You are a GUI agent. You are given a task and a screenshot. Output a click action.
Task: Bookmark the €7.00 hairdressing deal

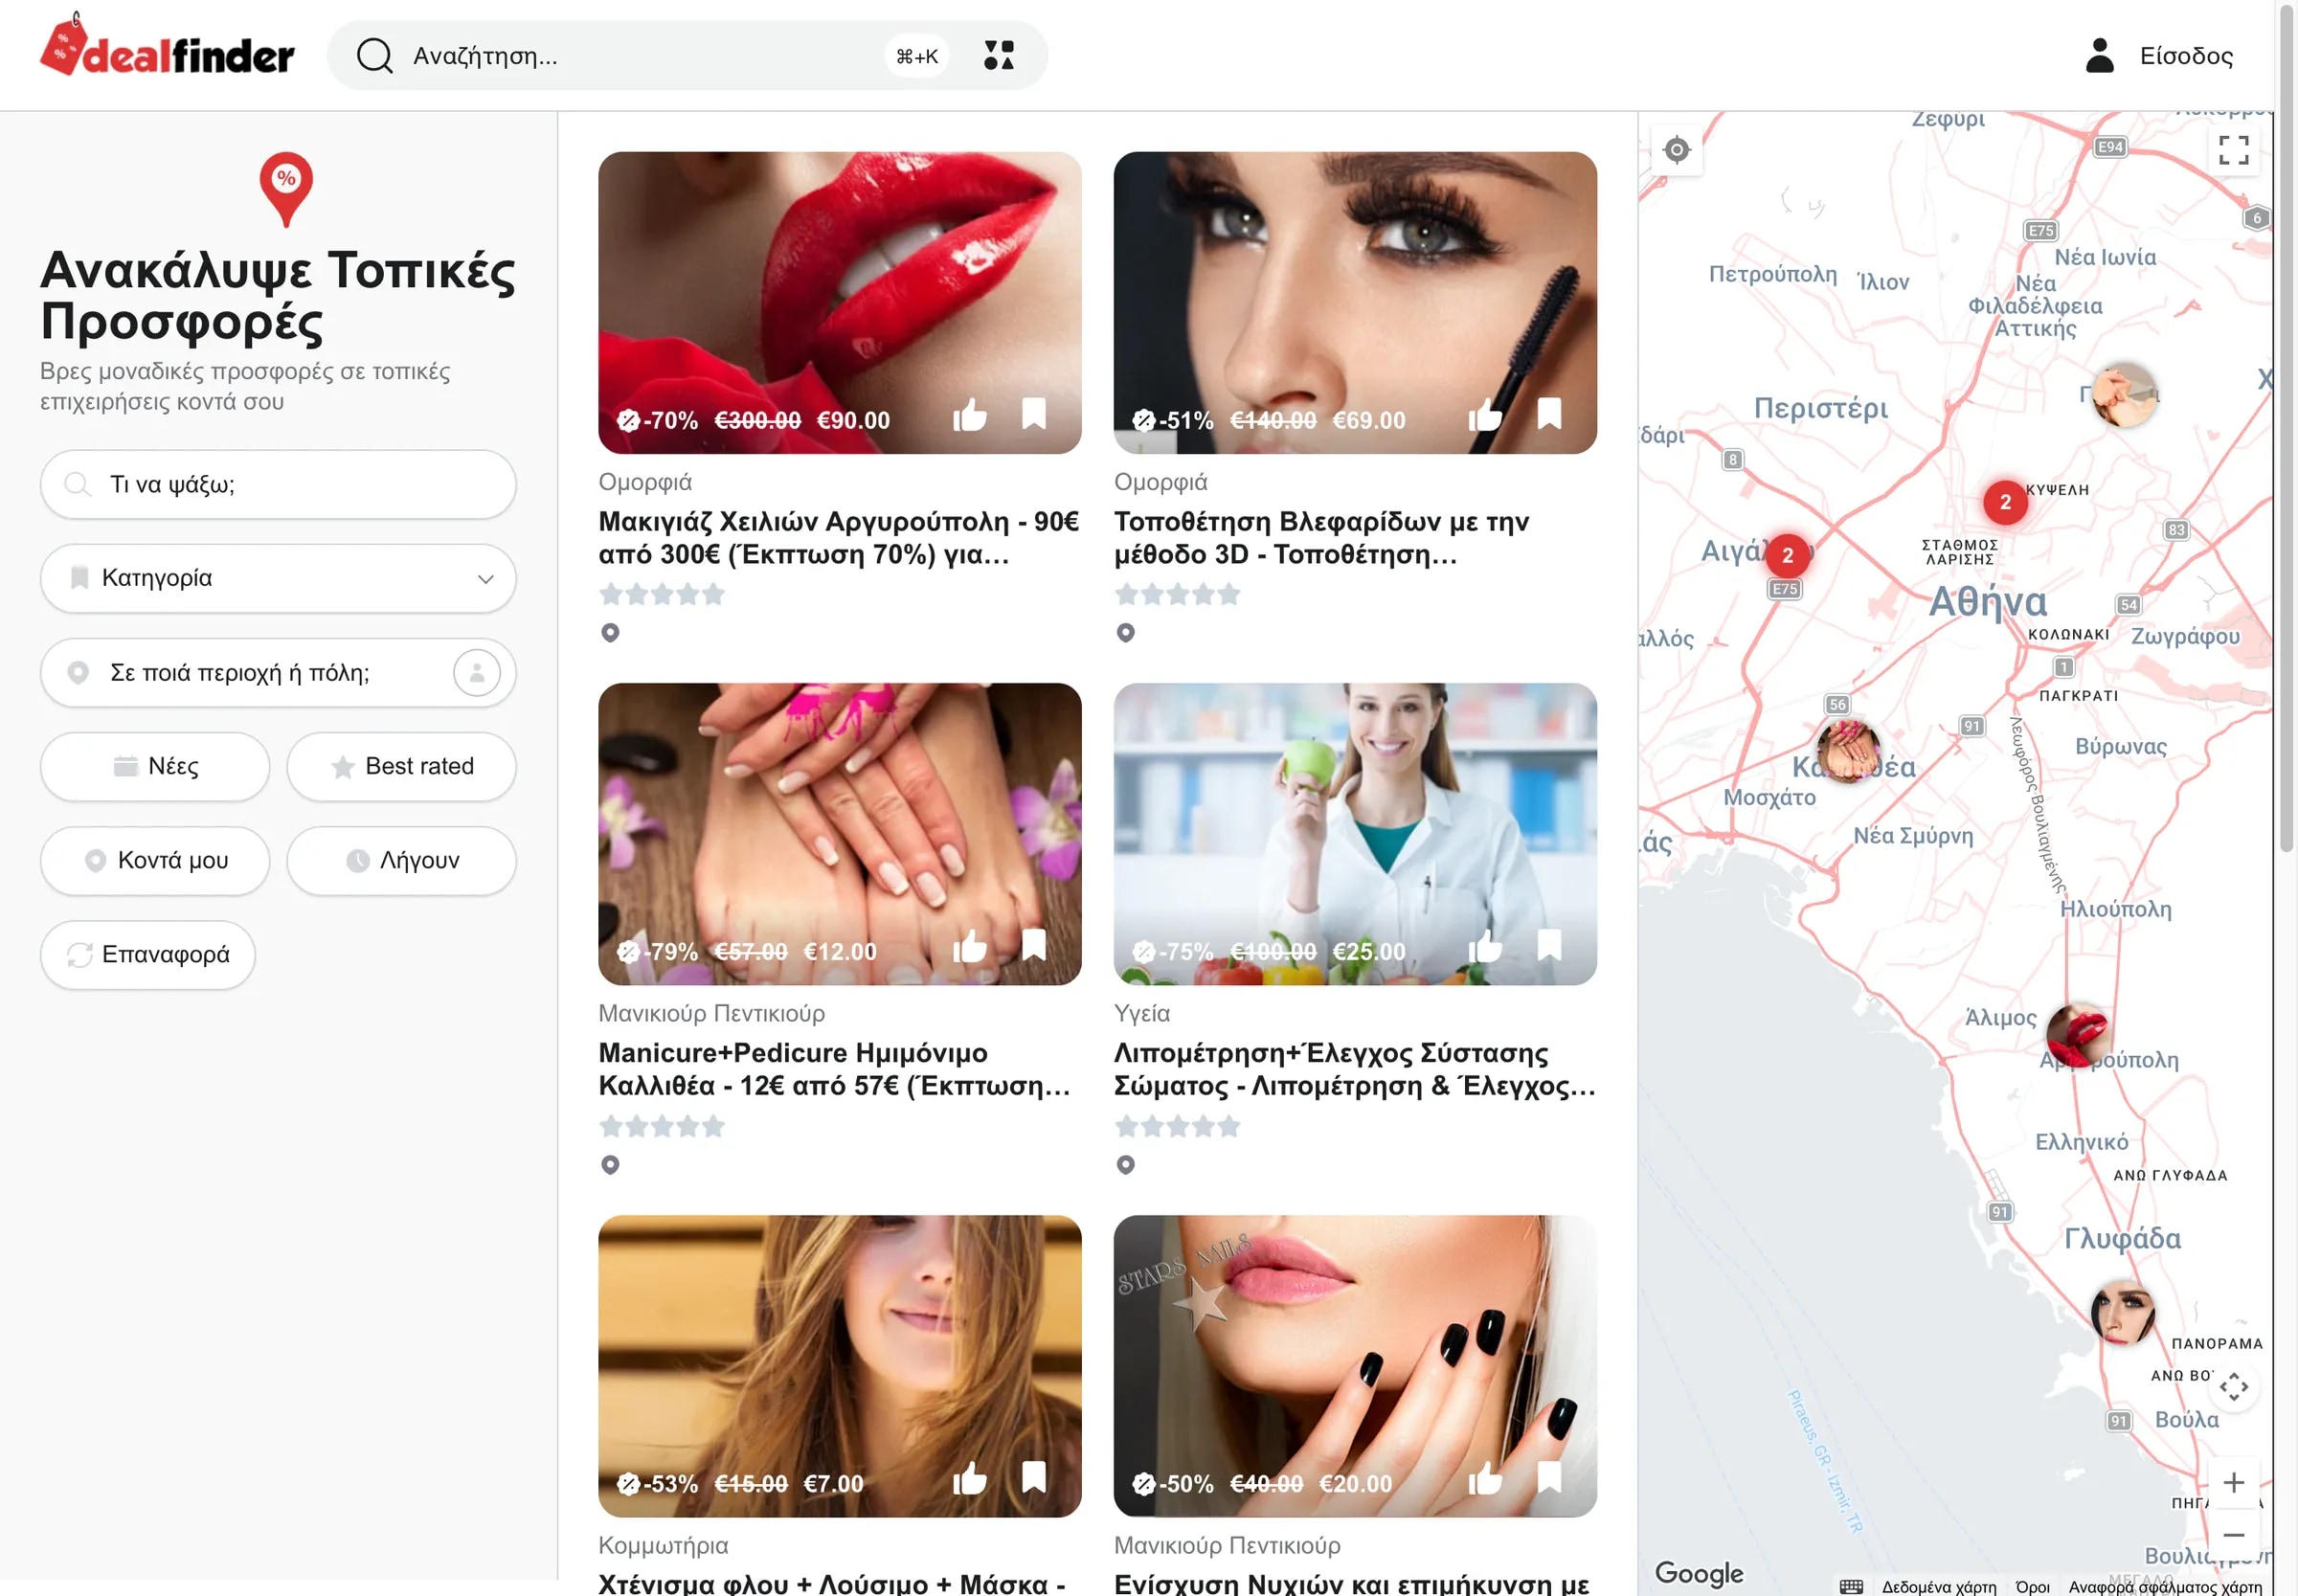pyautogui.click(x=1034, y=1477)
